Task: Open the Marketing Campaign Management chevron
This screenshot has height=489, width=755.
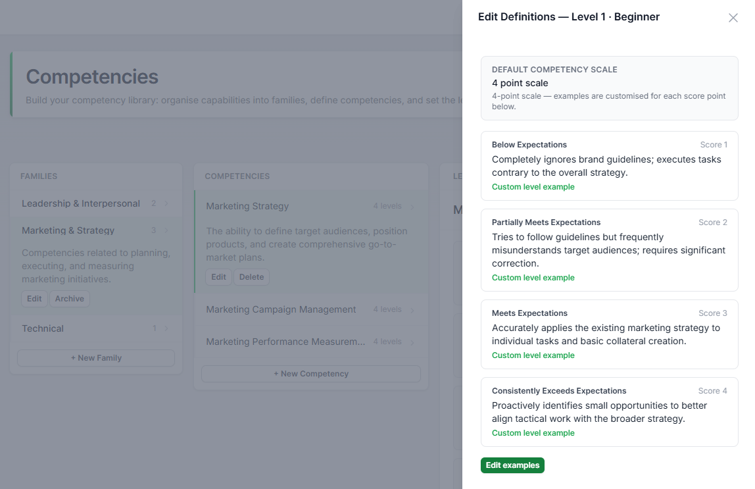Action: point(412,310)
